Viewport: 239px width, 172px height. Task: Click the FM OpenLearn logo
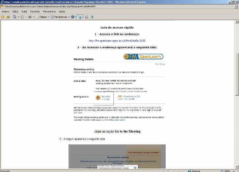click(x=143, y=57)
